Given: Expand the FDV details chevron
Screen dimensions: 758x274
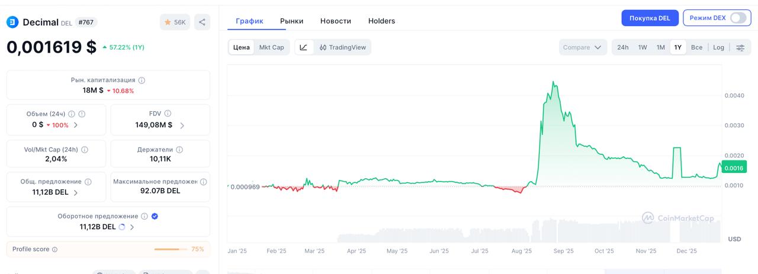Looking at the screenshot, I should coord(182,125).
